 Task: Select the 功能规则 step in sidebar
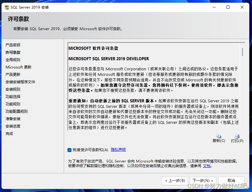[13, 104]
